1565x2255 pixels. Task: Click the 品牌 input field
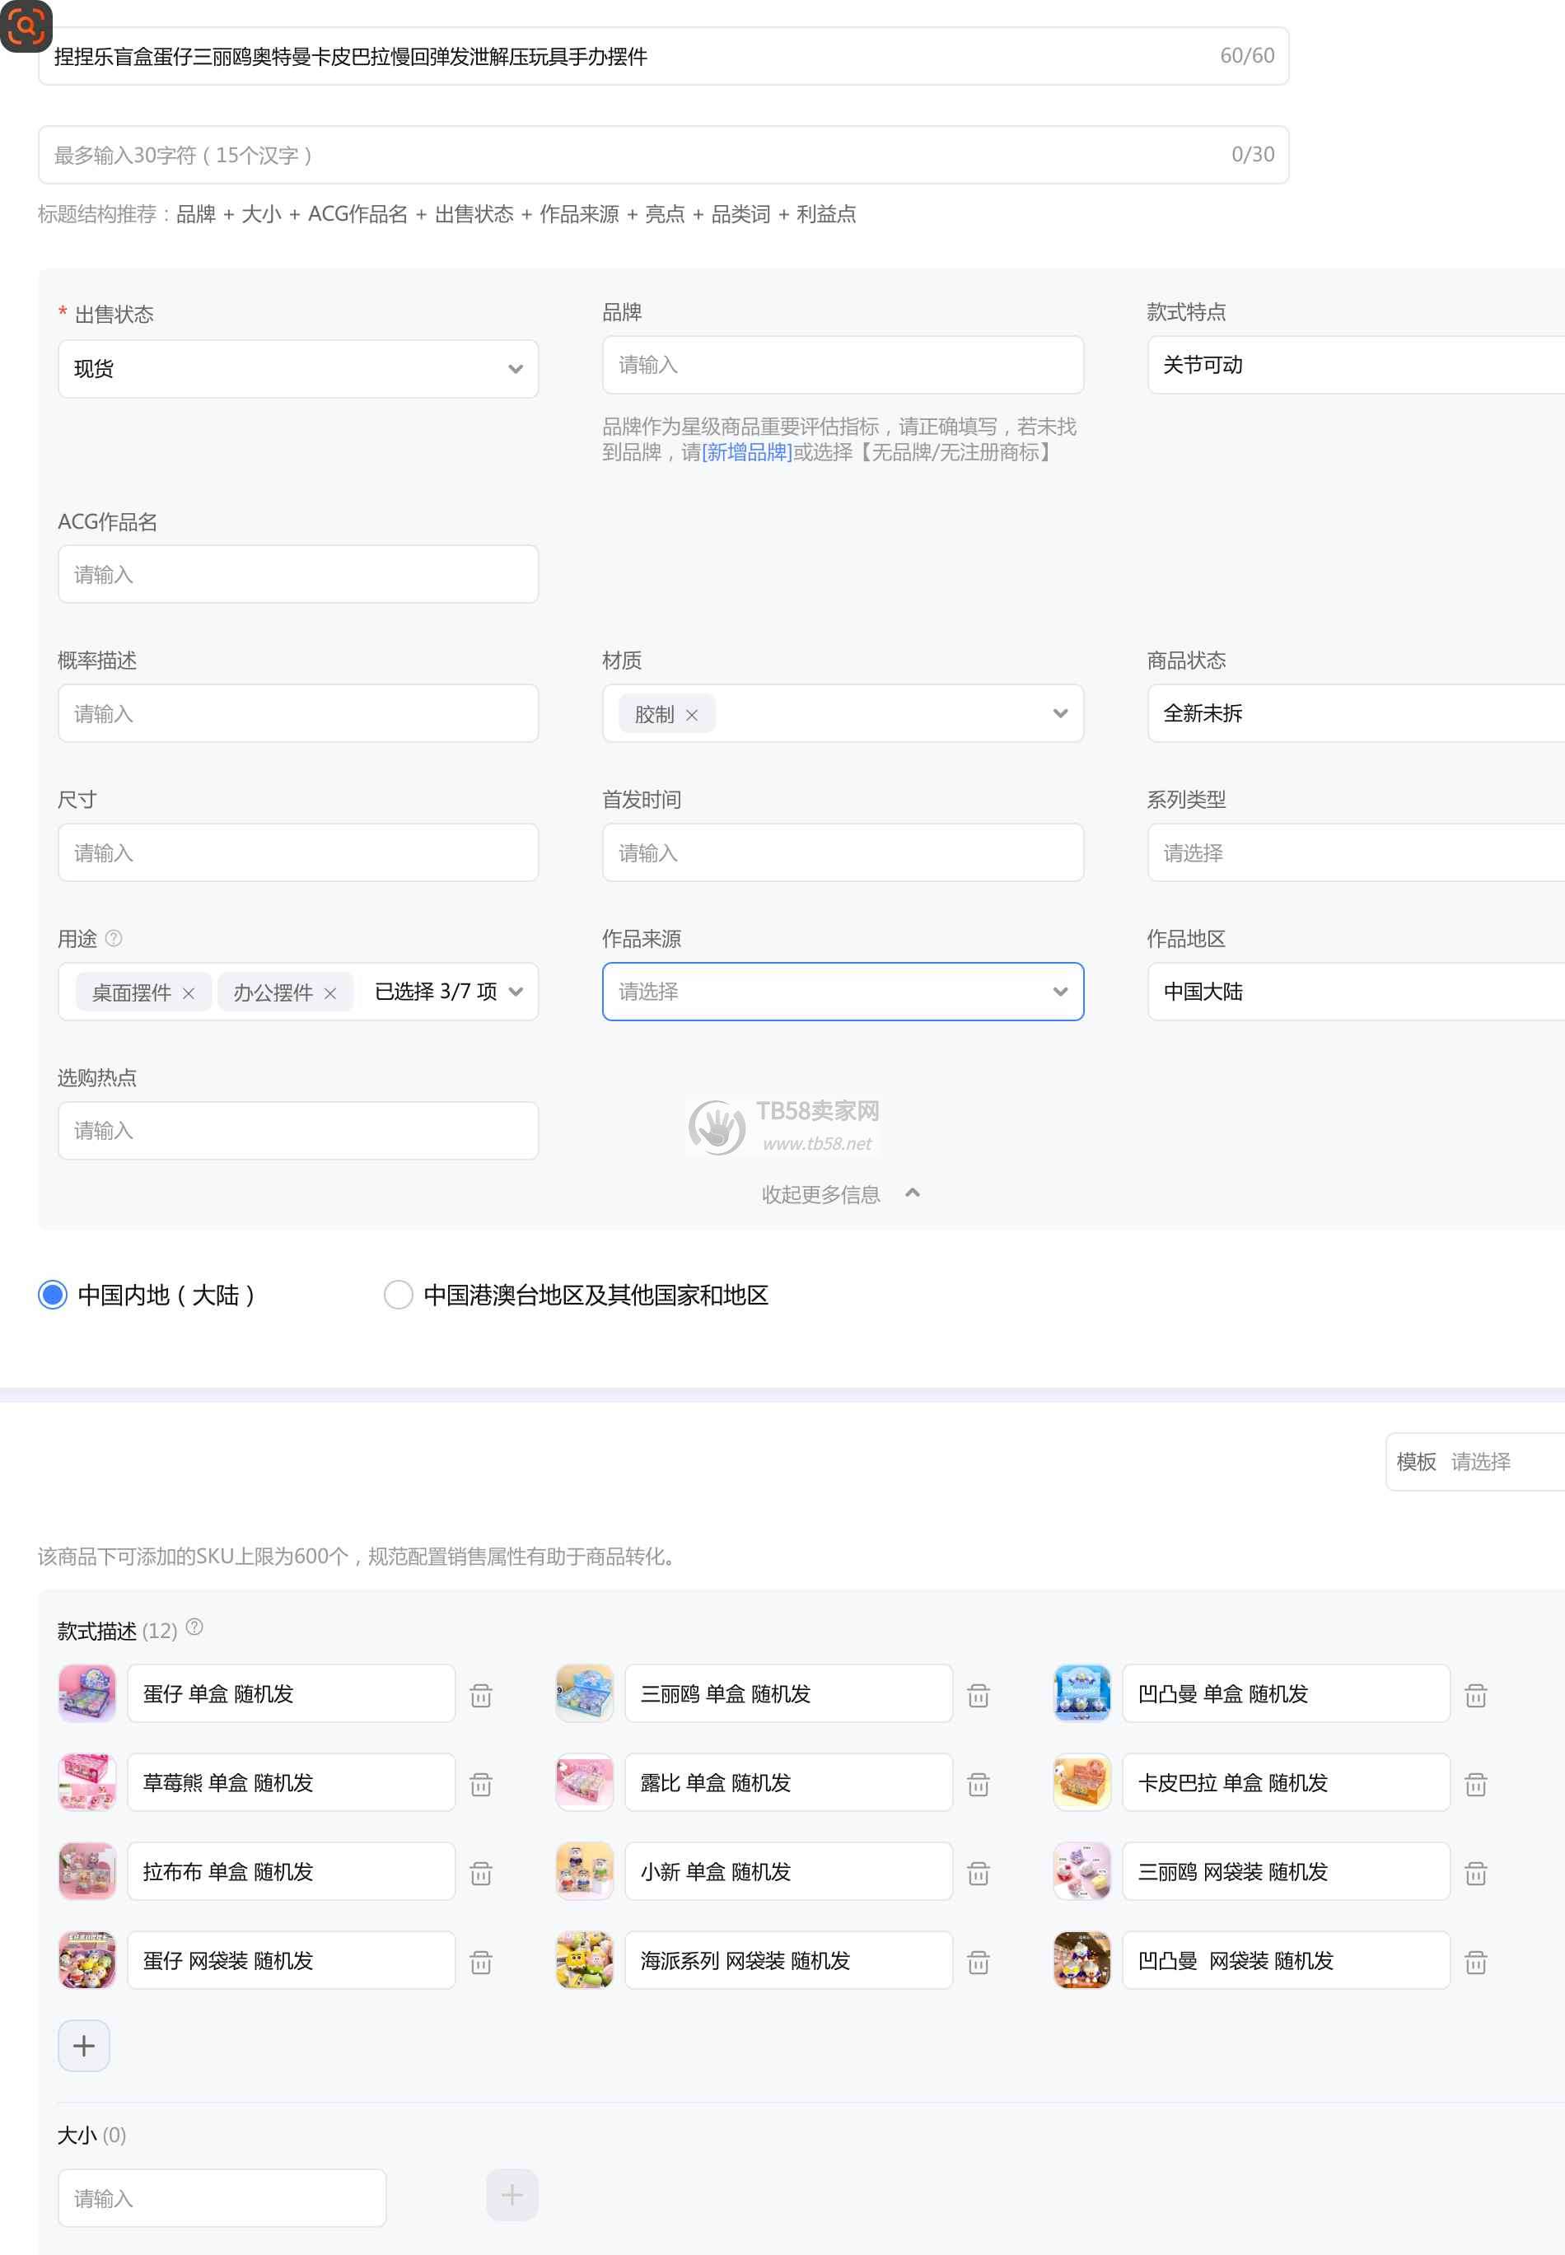[843, 365]
